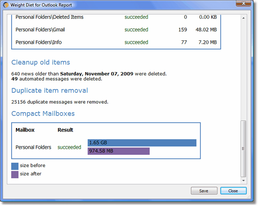Screen dimensions: 258x206
Task: Click the 'Duplicate item removal' heading
Action: pyautogui.click(x=50, y=90)
